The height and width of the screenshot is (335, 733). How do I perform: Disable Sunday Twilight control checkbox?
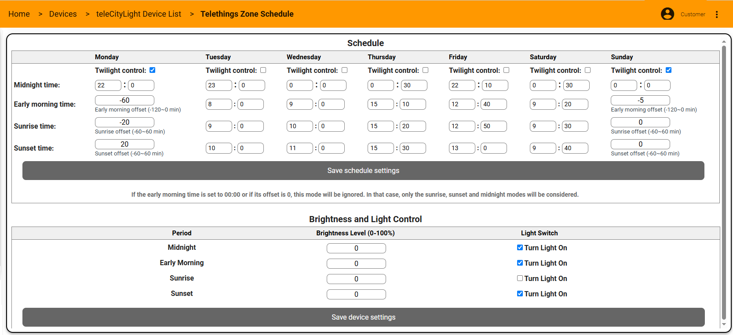(668, 70)
